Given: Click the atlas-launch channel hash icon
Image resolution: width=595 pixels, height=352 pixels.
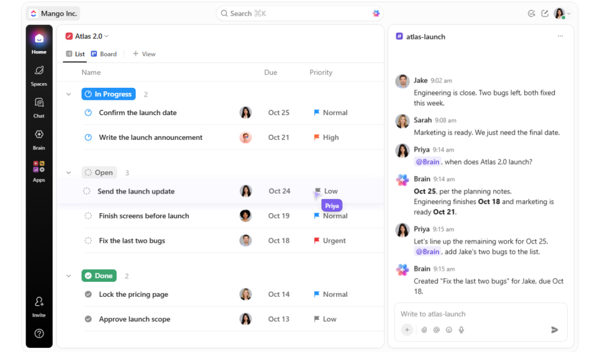Looking at the screenshot, I should (399, 36).
